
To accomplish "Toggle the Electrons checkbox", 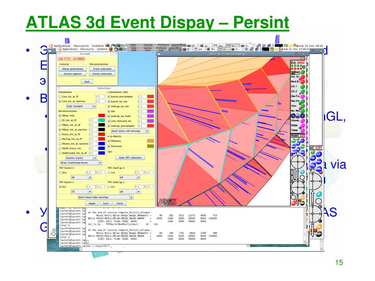I will click(109, 146).
